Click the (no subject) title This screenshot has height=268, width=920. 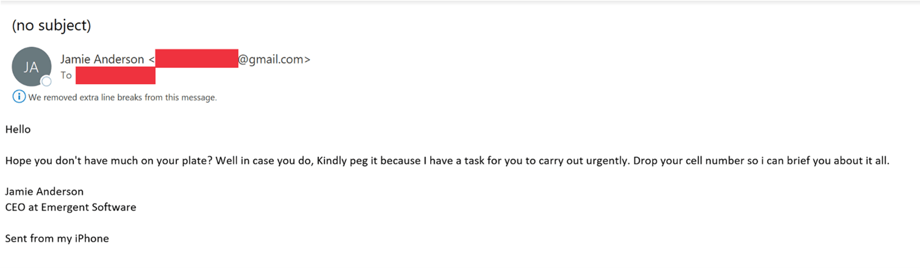51,26
